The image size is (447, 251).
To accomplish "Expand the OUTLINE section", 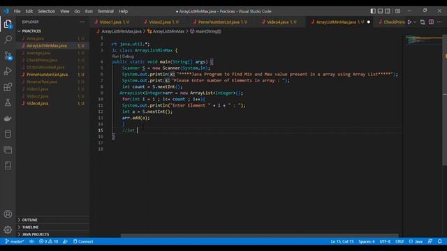I will [29, 220].
